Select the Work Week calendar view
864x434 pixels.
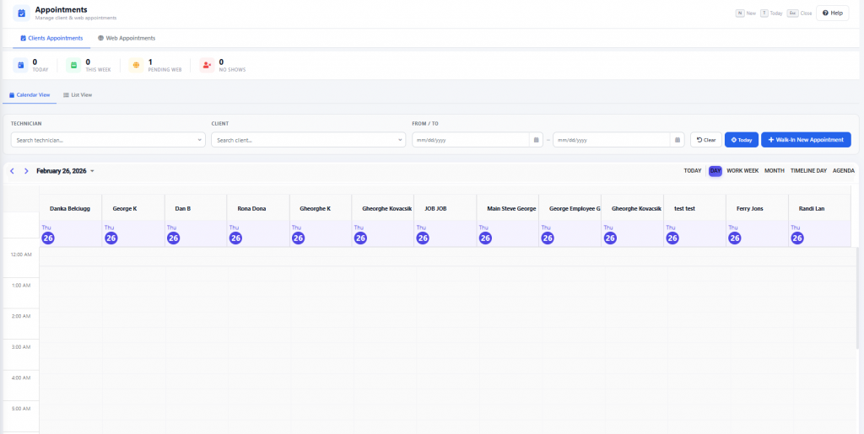pos(742,171)
